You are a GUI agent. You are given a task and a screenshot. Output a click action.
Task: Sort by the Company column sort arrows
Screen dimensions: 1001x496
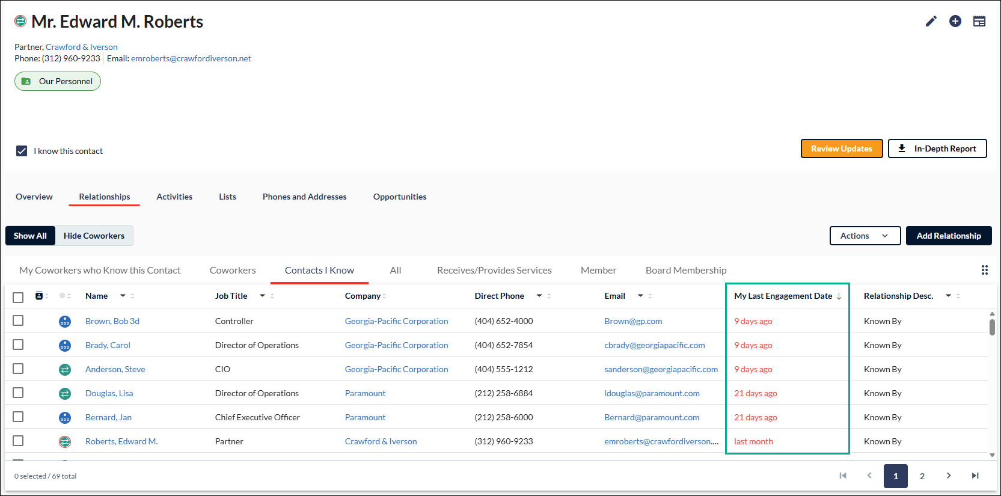click(x=384, y=296)
